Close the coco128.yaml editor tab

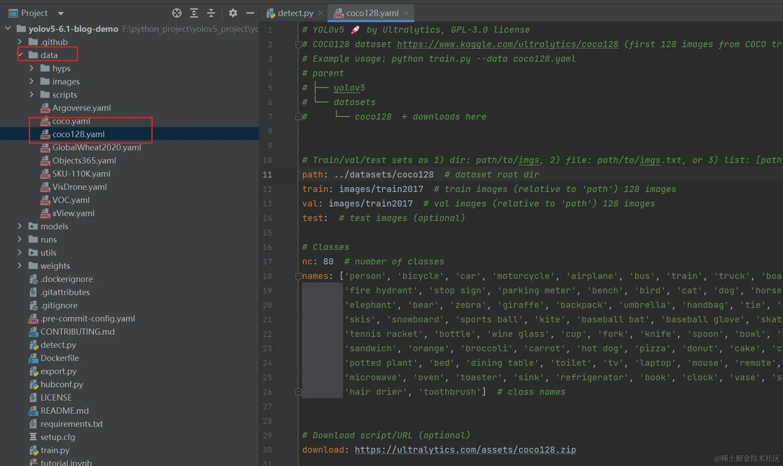(x=406, y=13)
